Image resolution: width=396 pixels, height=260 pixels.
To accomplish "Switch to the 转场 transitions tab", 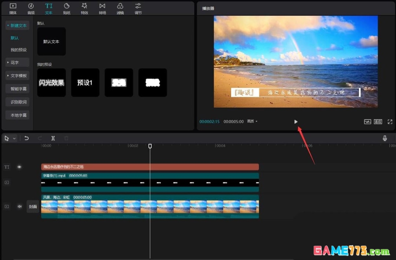I will (102, 8).
